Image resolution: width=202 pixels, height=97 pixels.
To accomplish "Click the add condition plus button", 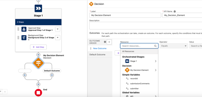I will pos(118,53).
